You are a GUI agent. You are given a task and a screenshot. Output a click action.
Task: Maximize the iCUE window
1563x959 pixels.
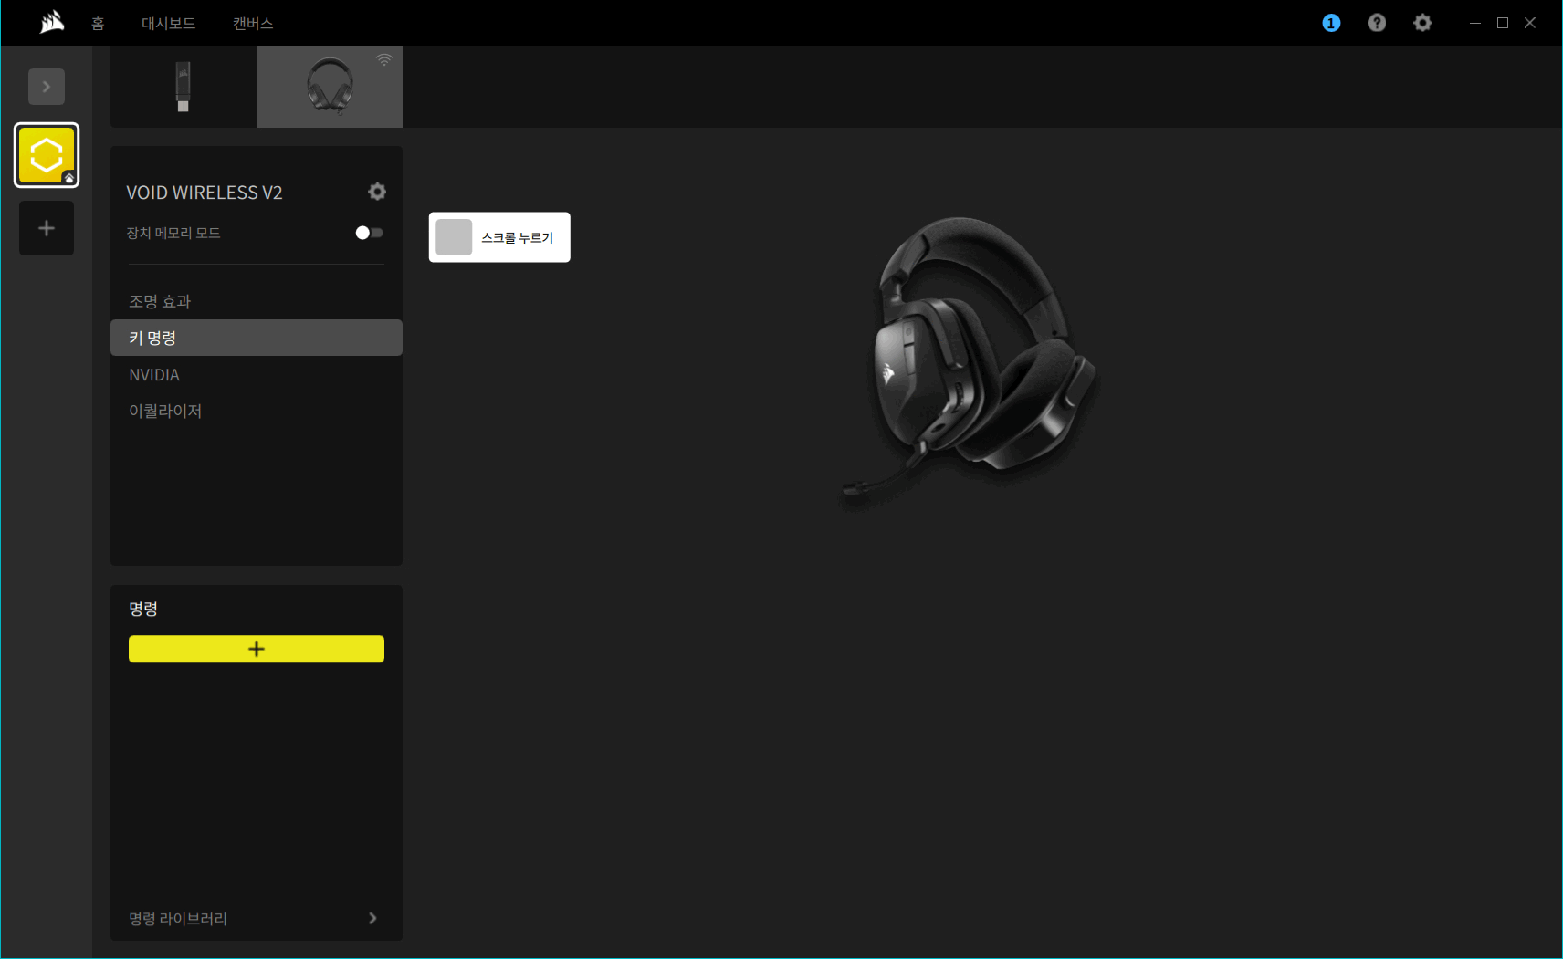(x=1503, y=23)
